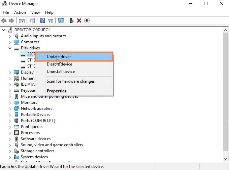Click the Mice and other pointing devices icon
The height and width of the screenshot is (170, 229).
click(x=17, y=96)
